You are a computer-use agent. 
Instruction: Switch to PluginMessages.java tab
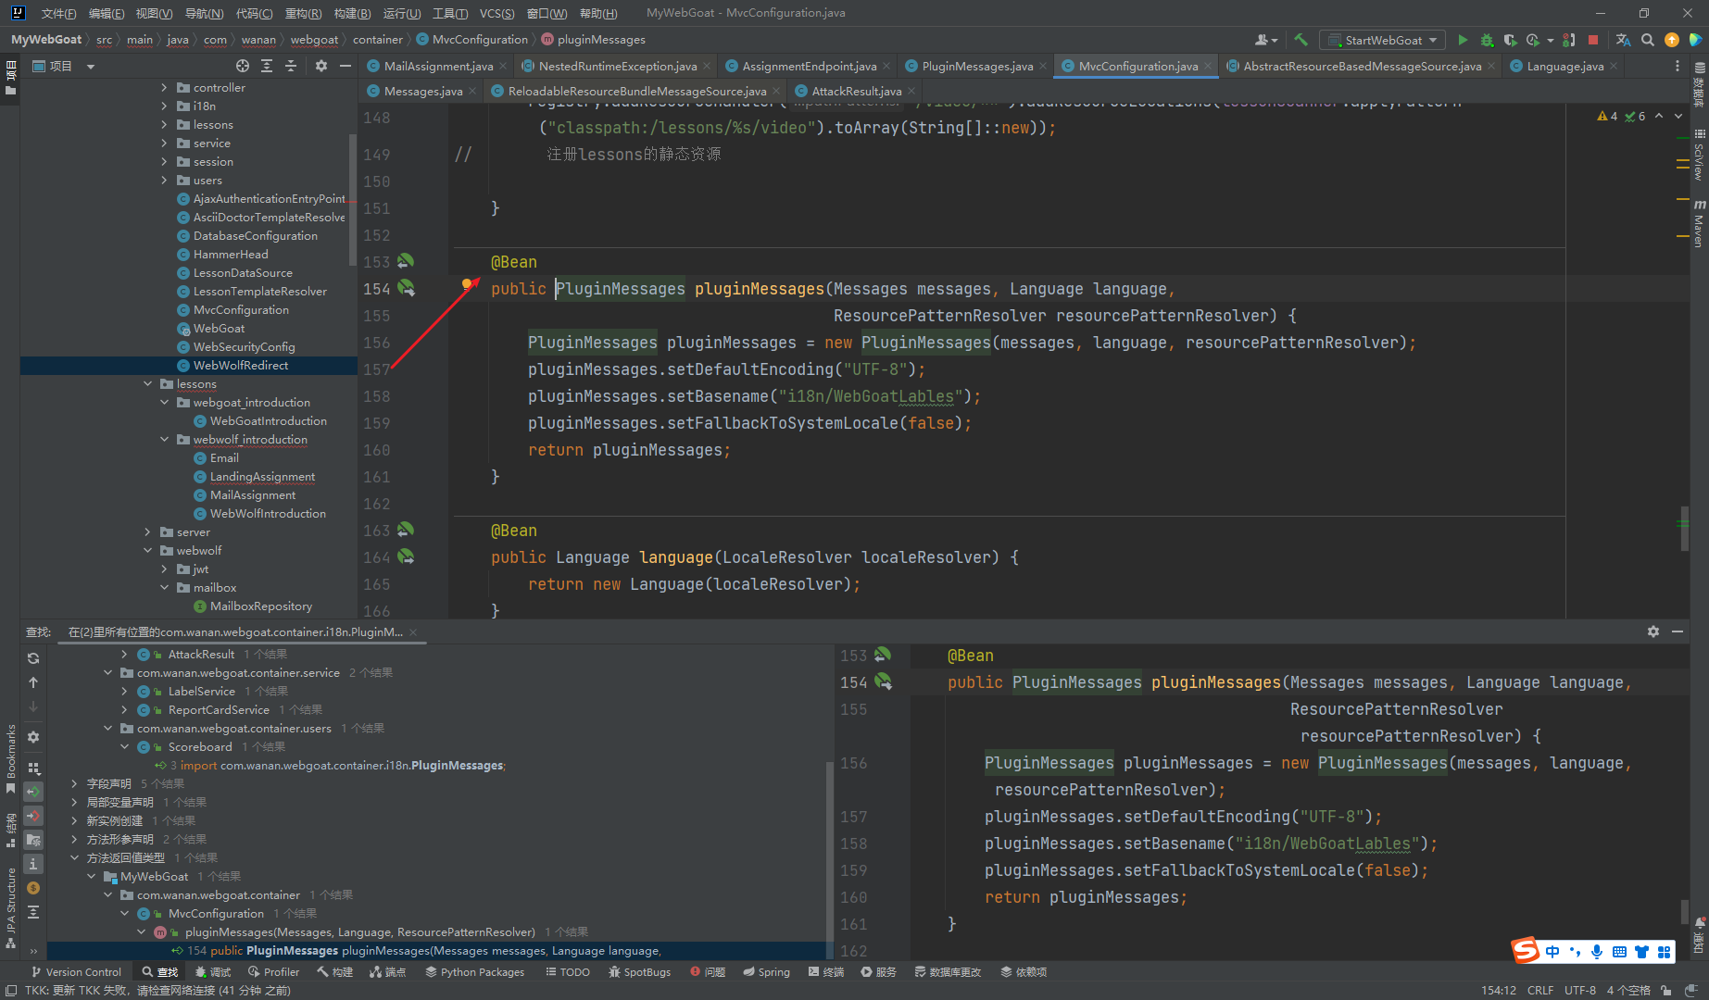tap(977, 66)
